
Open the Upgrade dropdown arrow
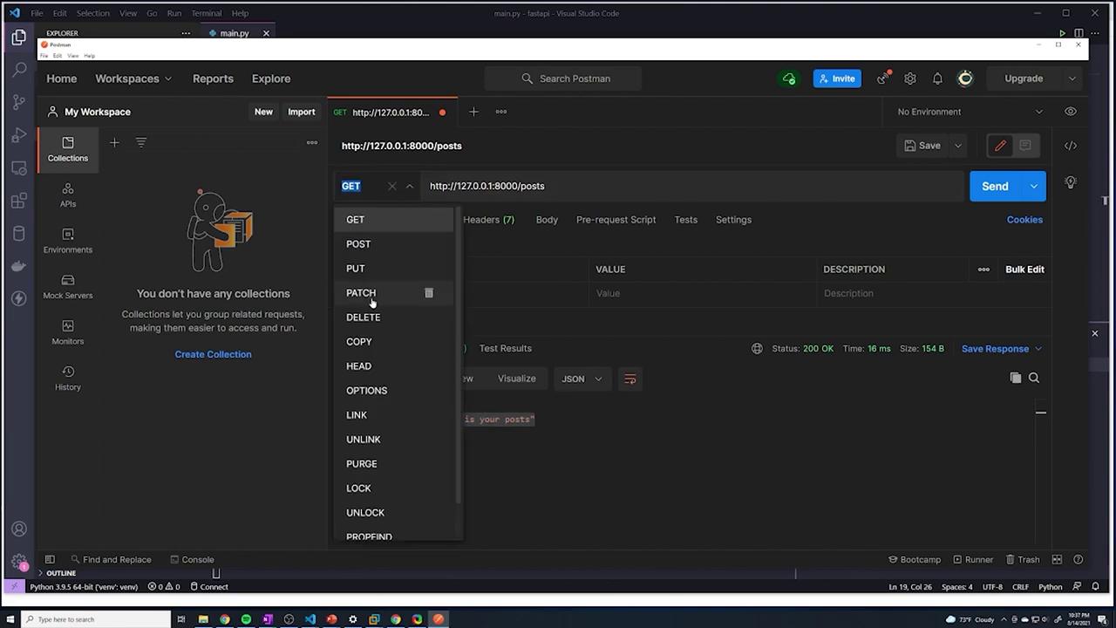coord(1072,78)
